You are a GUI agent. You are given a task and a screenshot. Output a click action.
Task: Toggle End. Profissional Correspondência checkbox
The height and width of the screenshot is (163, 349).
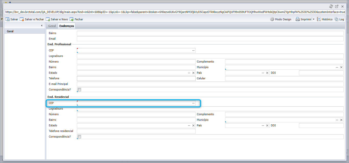pyautogui.click(x=79, y=90)
